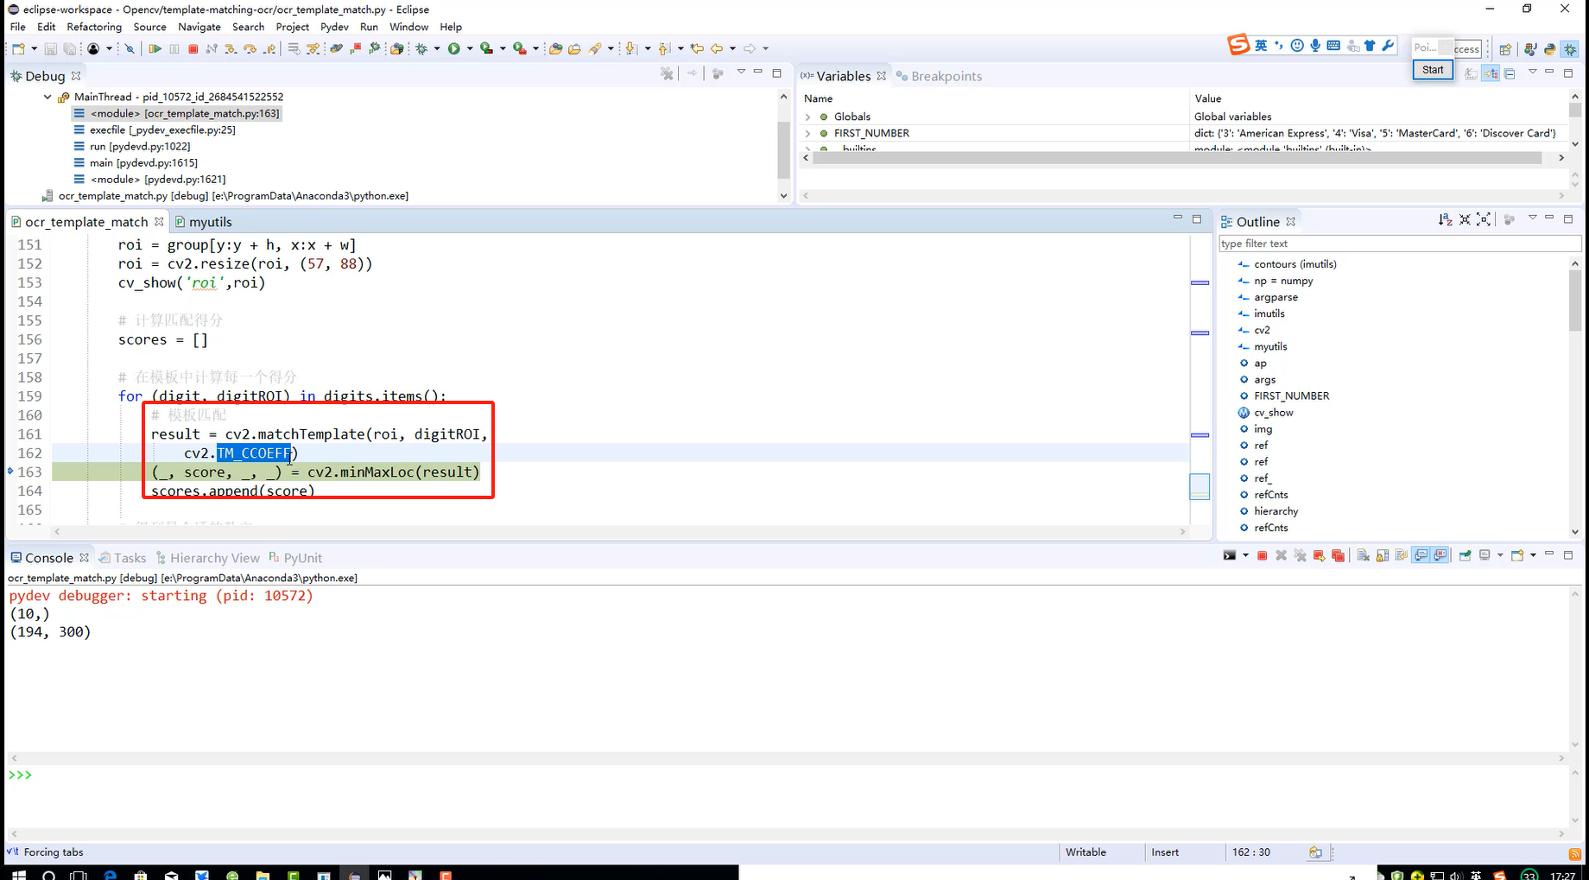Click the Pin Console icon
1589x880 pixels.
point(1465,555)
